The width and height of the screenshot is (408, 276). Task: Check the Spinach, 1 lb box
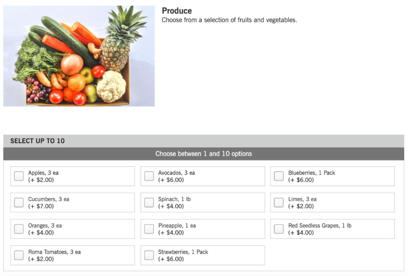point(149,202)
